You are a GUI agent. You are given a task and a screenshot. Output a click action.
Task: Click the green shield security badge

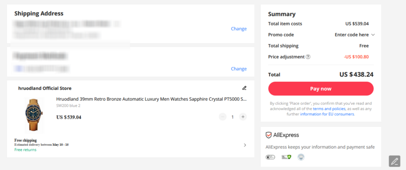point(286,157)
